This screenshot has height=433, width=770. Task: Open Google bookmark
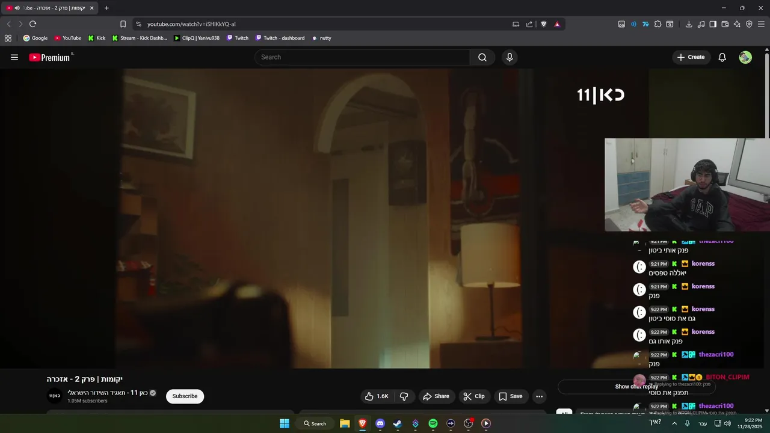[35, 38]
